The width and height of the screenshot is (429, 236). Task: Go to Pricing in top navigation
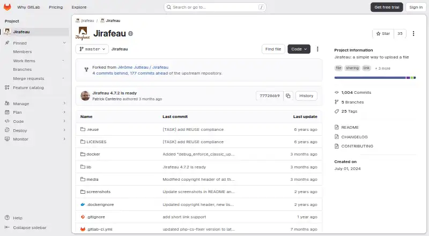(56, 7)
